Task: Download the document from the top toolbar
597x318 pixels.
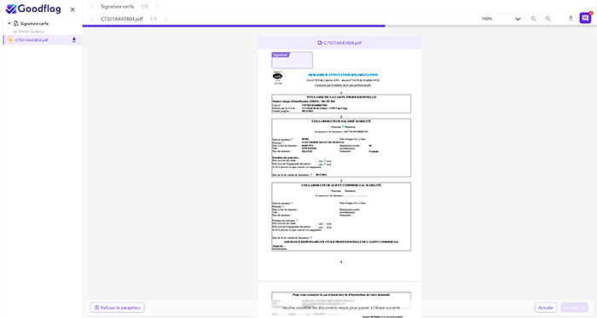Action: pyautogui.click(x=571, y=18)
